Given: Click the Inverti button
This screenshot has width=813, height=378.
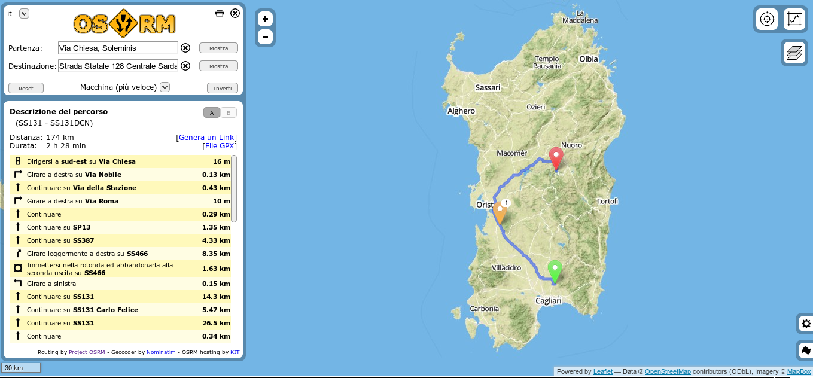Looking at the screenshot, I should 222,88.
